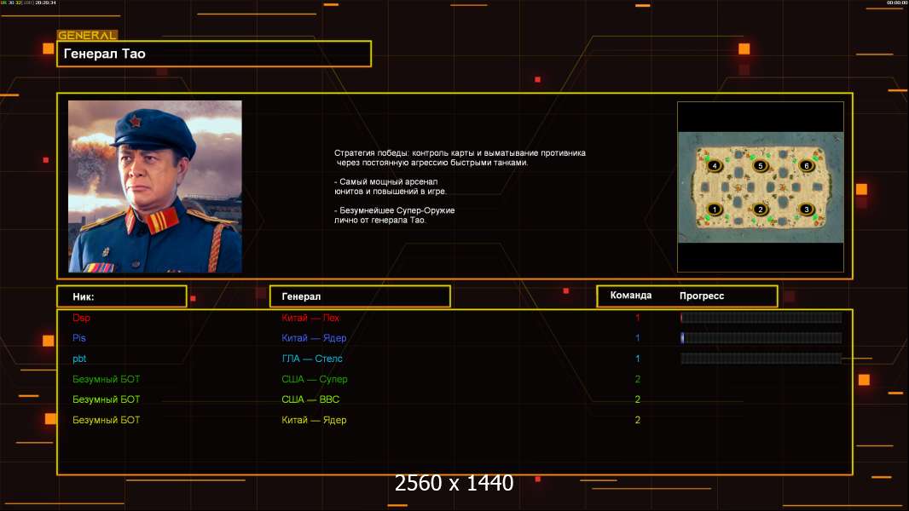Click "Китай — Пех" general entry
Viewport: 909px width, 511px height.
pos(310,318)
